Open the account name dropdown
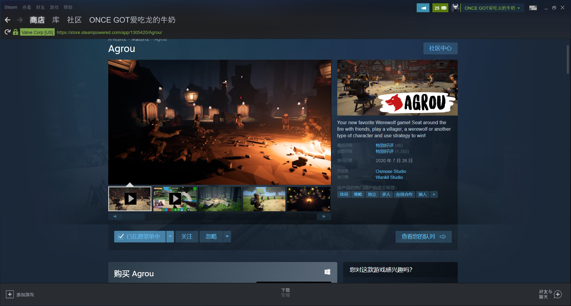 tap(492, 8)
